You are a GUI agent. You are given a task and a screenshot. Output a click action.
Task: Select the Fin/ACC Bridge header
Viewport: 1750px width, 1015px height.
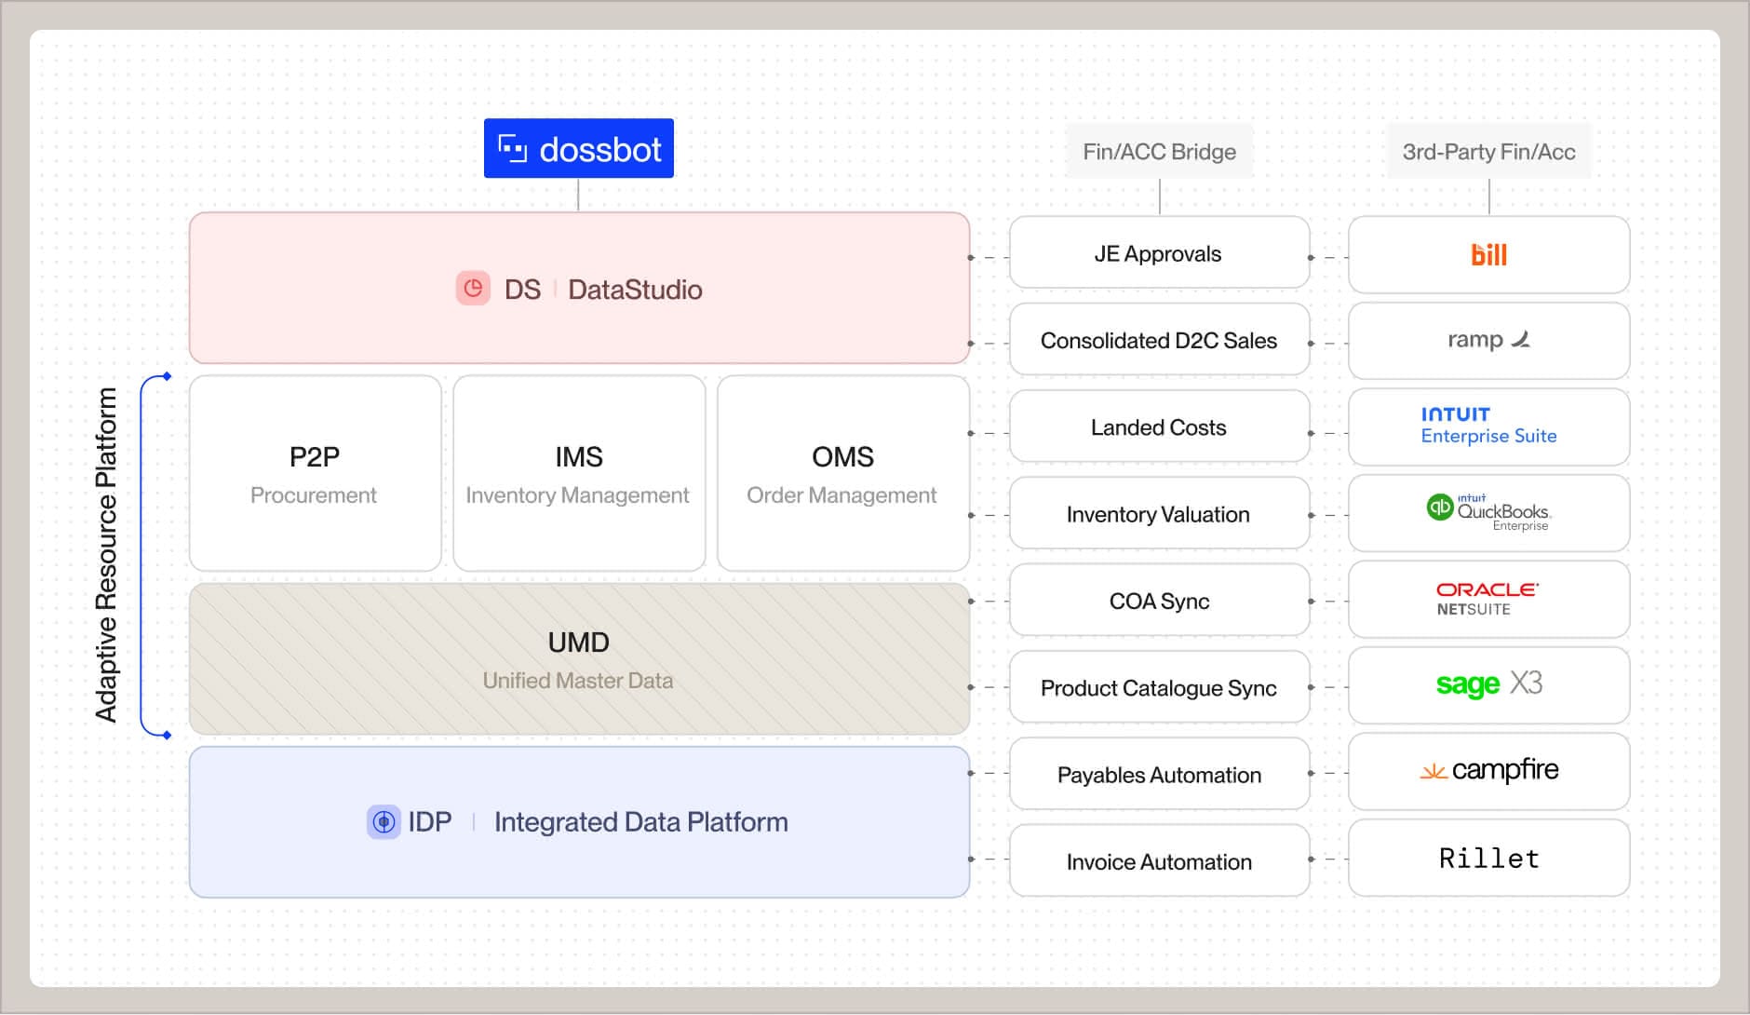(x=1159, y=152)
